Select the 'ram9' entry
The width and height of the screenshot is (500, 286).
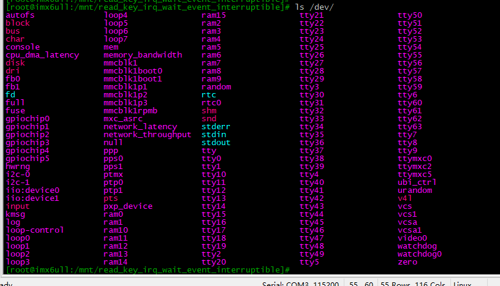click(x=211, y=79)
